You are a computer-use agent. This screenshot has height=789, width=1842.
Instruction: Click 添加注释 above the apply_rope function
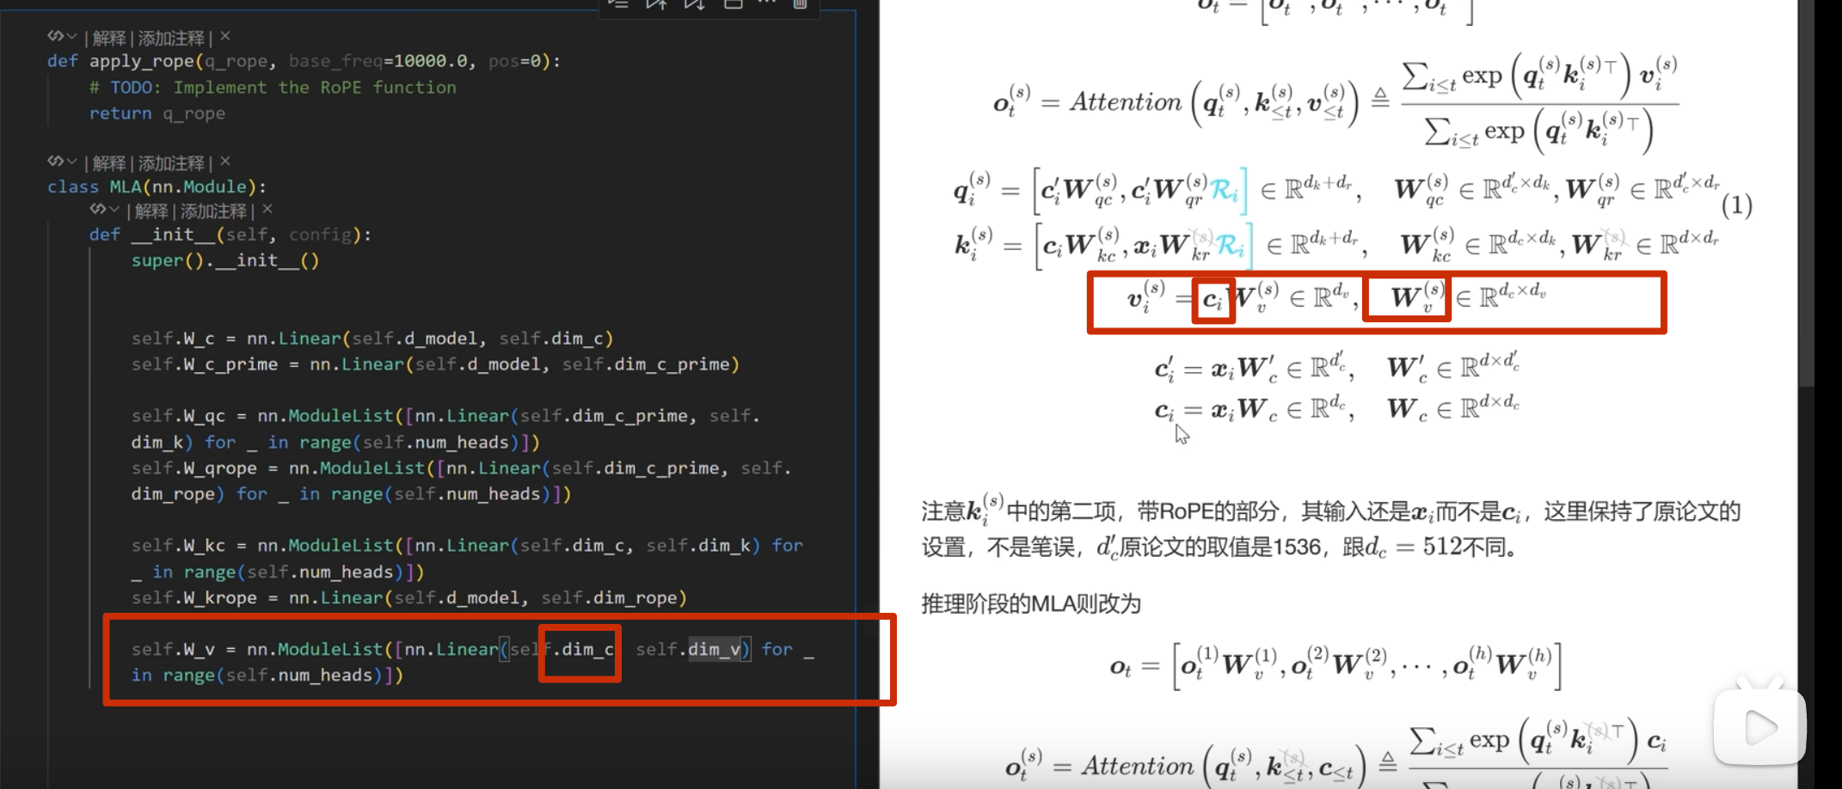click(171, 38)
